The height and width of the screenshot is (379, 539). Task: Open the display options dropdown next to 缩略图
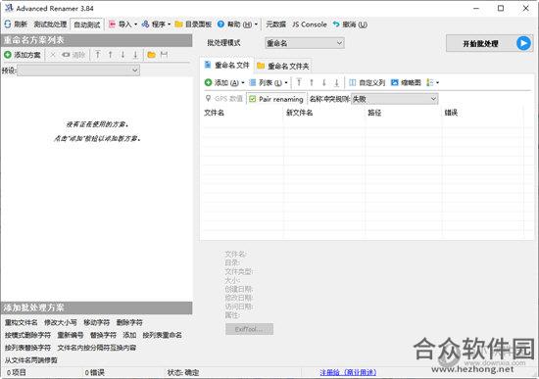432,82
